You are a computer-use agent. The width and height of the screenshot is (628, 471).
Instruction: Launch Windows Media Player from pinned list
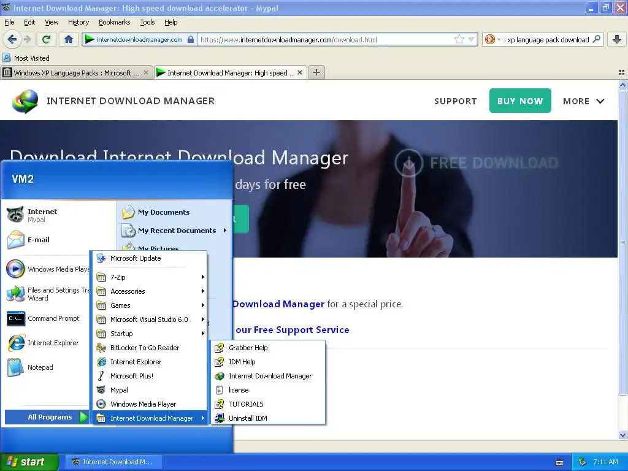pyautogui.click(x=47, y=269)
